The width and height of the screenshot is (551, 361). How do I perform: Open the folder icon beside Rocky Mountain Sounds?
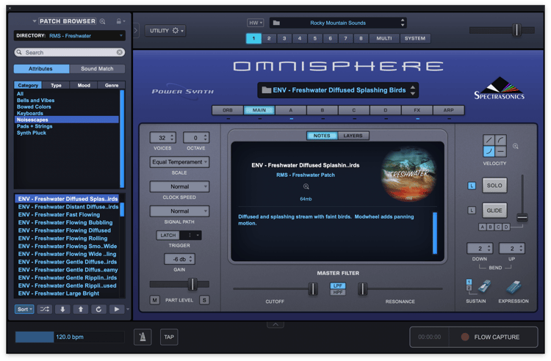click(x=276, y=23)
